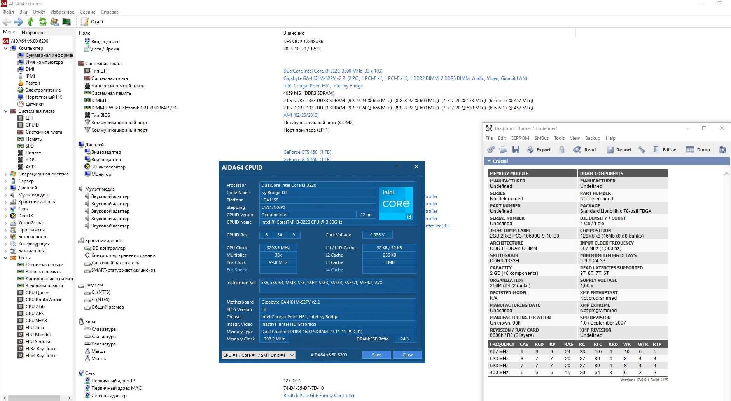Go forward with the blue right arrow

point(19,22)
